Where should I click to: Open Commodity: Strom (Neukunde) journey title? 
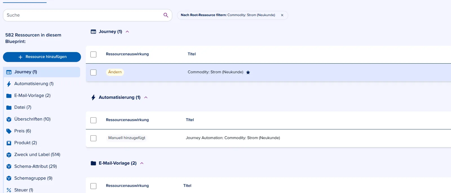215,72
